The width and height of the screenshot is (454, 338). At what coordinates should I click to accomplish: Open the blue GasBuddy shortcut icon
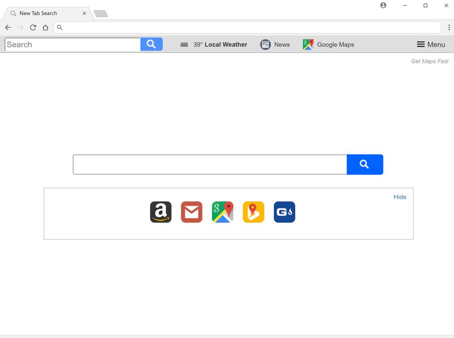(x=284, y=212)
